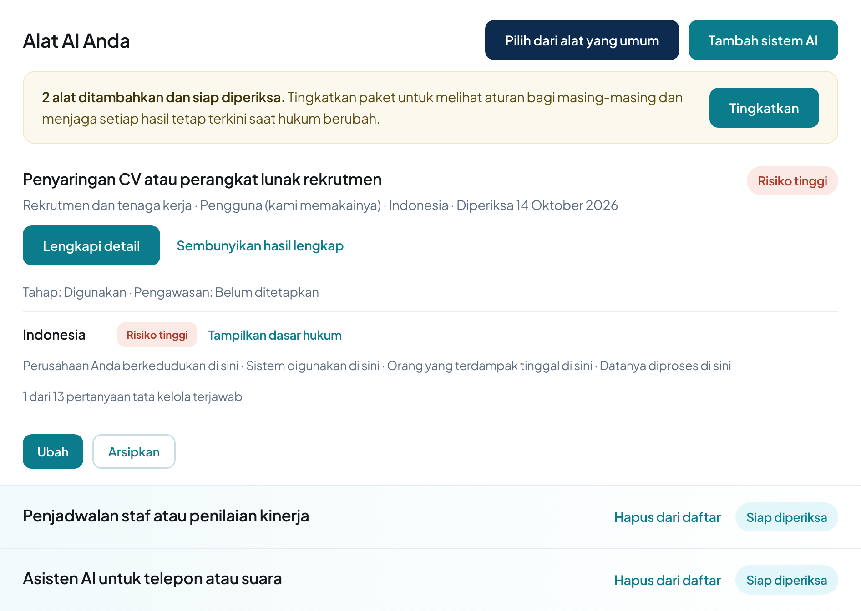The height and width of the screenshot is (611, 861).
Task: Expand 'Tampilkan dasar hukum' for Indonesia
Action: coord(275,335)
